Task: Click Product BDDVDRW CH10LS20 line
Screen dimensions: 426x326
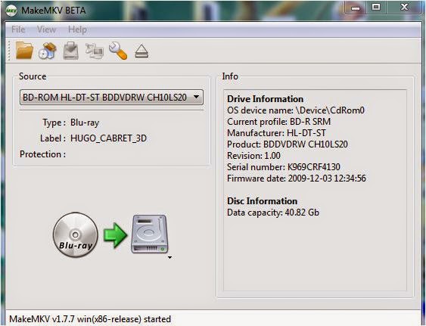Action: 288,144
